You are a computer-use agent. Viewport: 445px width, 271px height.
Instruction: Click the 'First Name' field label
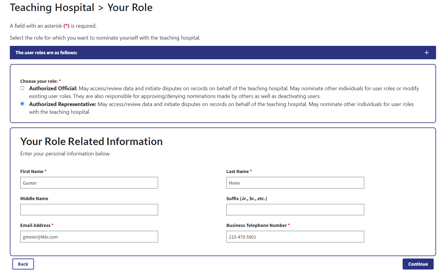(x=32, y=172)
